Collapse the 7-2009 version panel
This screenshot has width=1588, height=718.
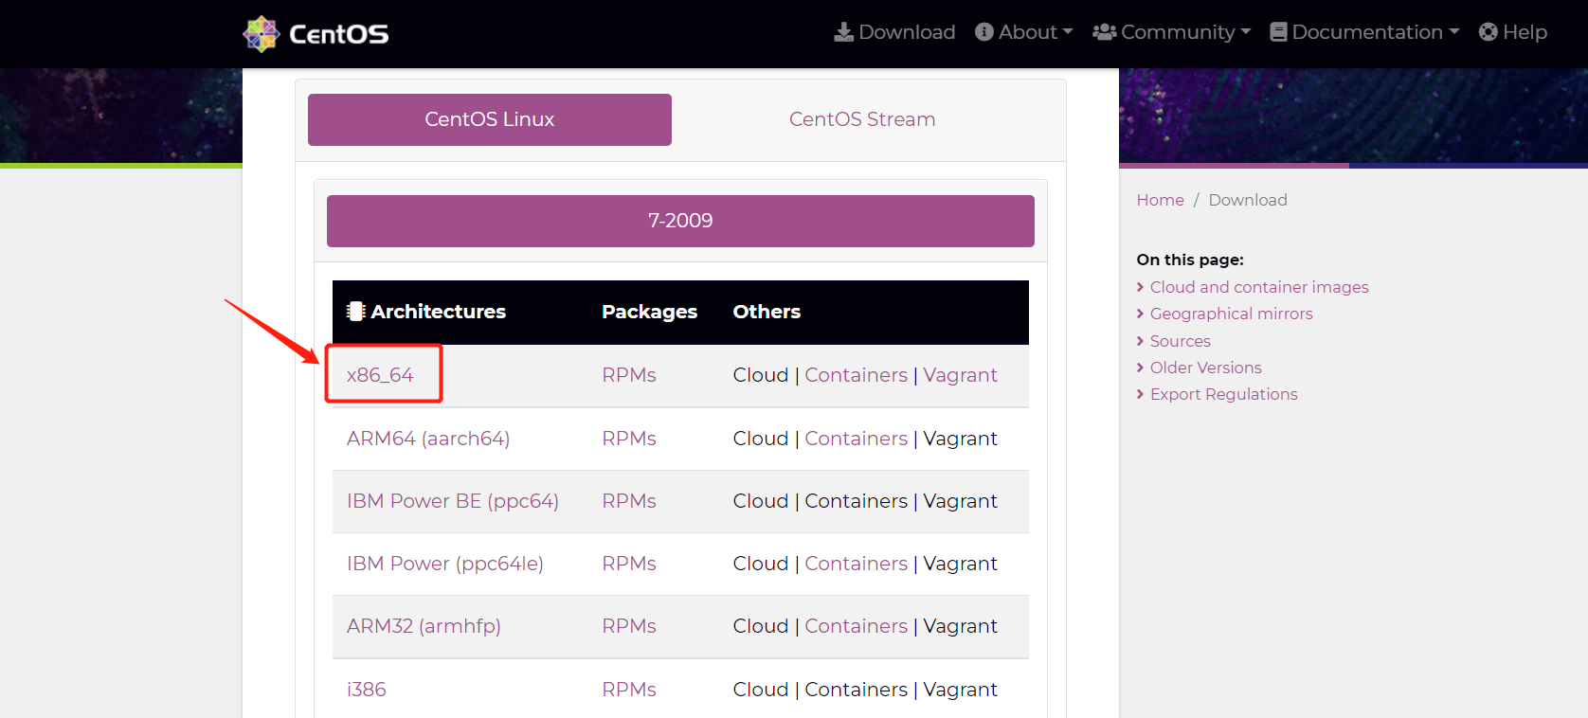[x=680, y=221]
